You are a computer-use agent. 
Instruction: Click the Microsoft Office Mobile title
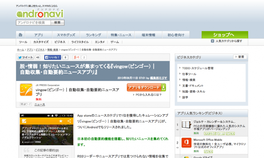click(208, 140)
